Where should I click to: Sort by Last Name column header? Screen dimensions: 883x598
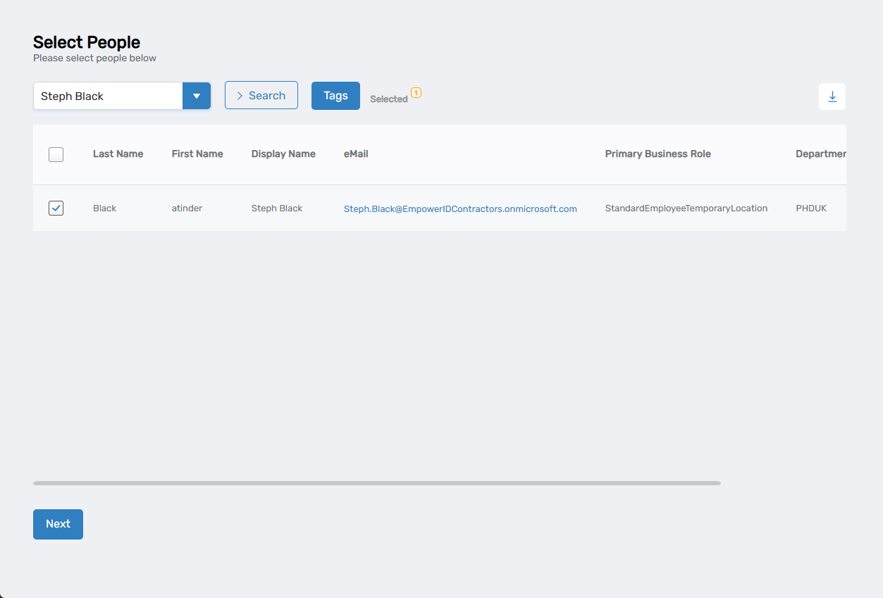pyautogui.click(x=118, y=154)
